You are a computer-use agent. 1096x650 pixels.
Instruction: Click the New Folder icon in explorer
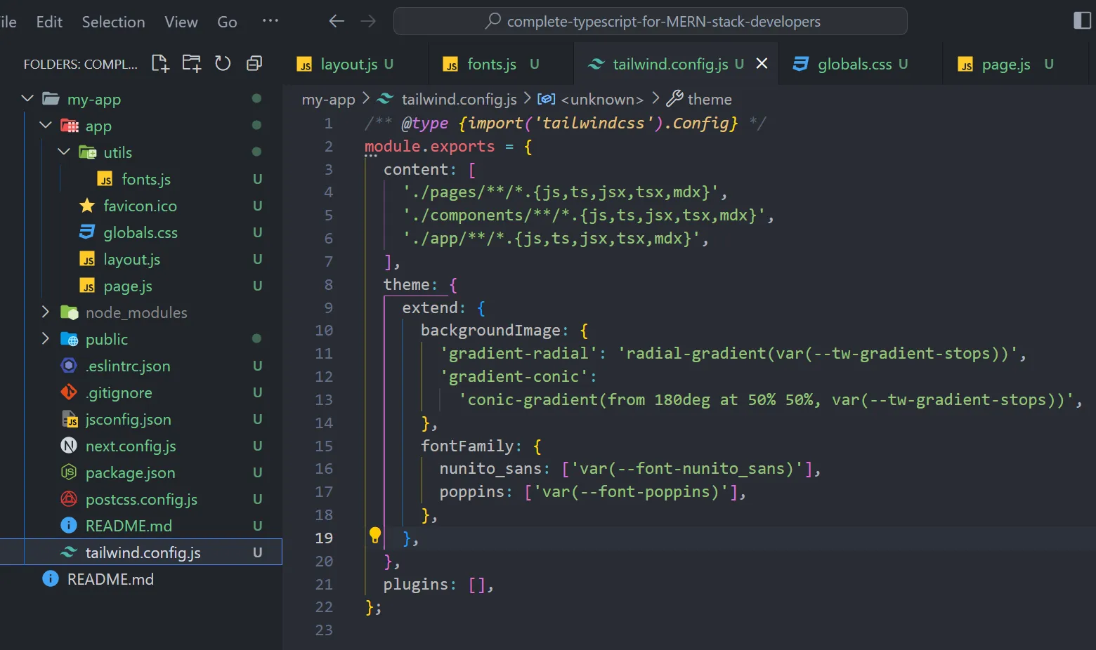[191, 64]
